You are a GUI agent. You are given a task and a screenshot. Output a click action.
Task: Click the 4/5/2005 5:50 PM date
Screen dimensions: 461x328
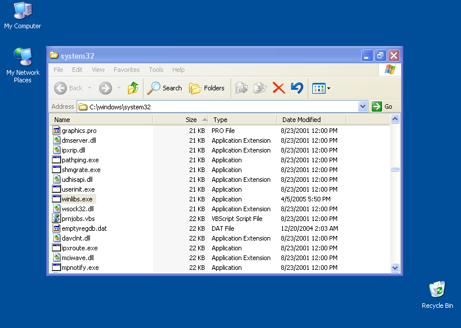tap(305, 199)
